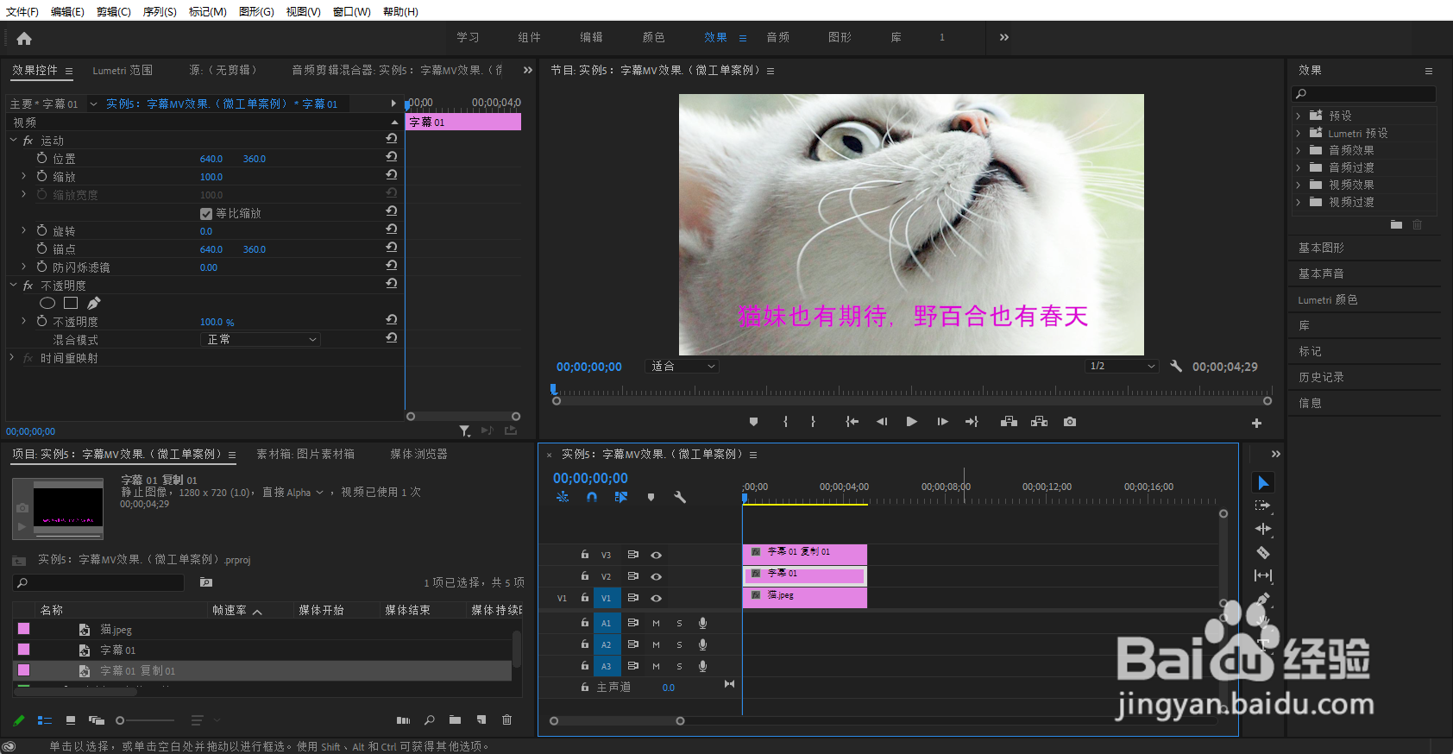This screenshot has height=754, width=1453.
Task: Toggle Uniform Scale checkbox
Action: tap(206, 214)
